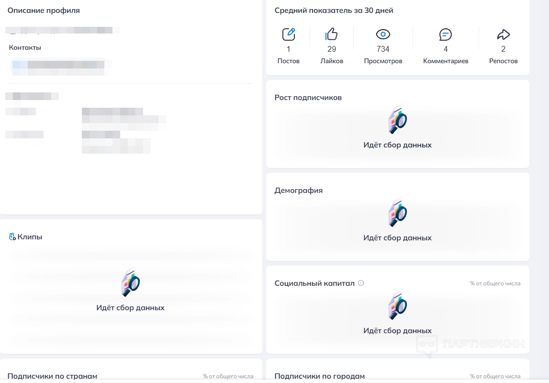Click the posts pencil icon

[289, 34]
